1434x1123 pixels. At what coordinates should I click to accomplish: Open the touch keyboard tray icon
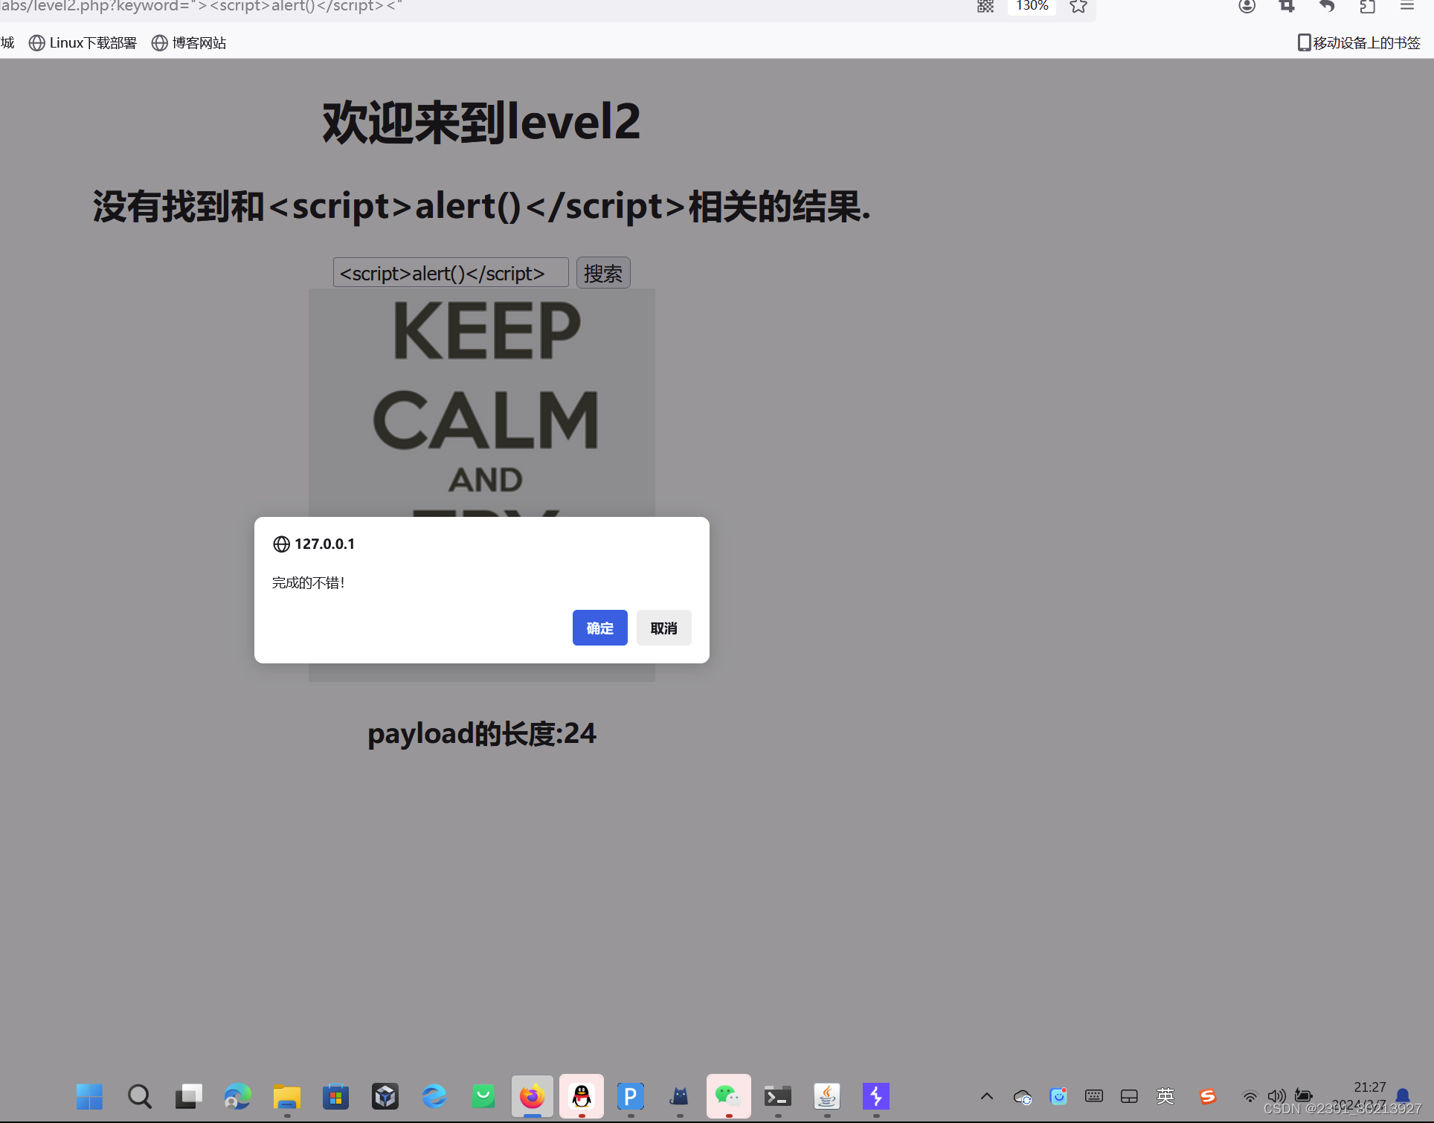[x=1093, y=1095]
